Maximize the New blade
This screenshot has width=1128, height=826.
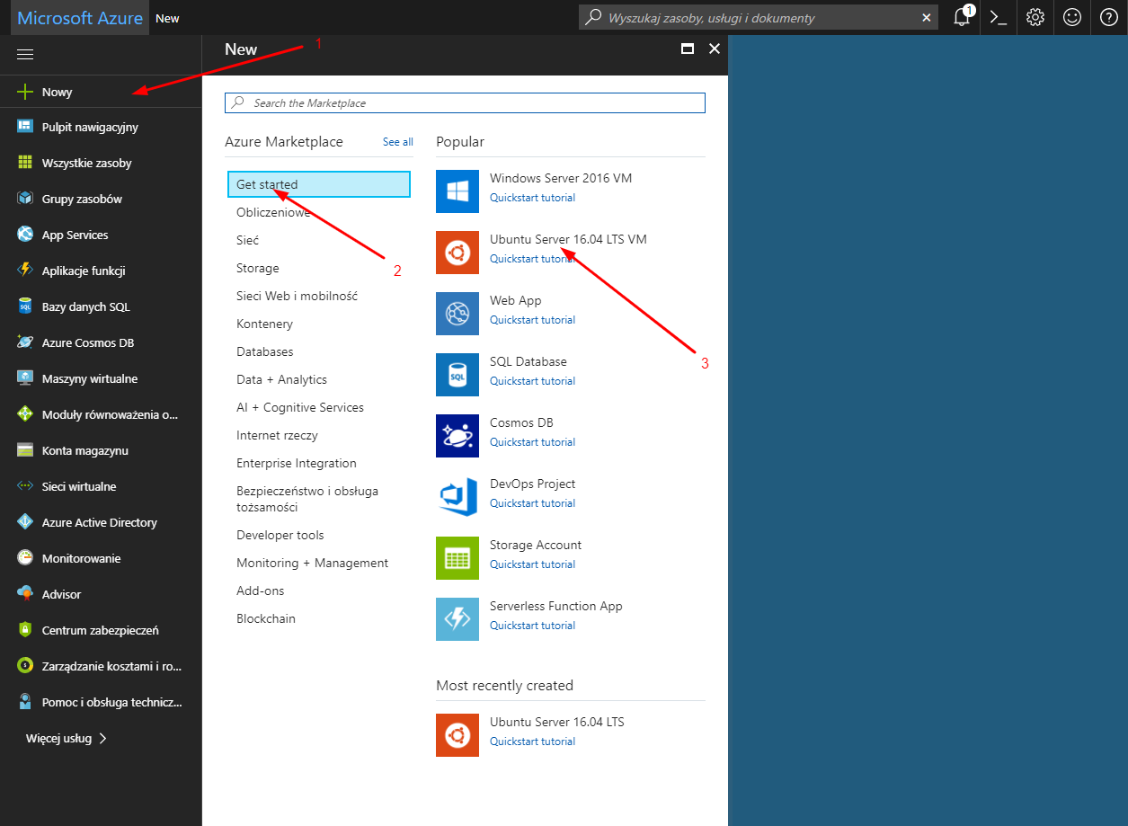click(x=688, y=49)
